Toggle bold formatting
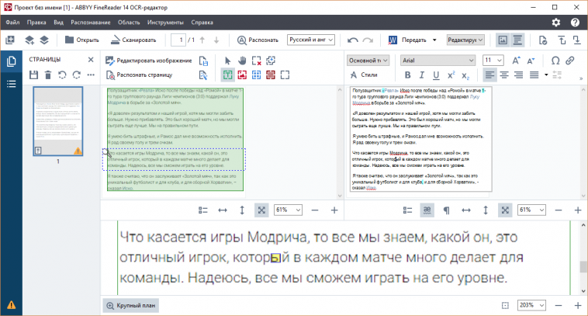Screen dimensions: 588x316 point(407,75)
